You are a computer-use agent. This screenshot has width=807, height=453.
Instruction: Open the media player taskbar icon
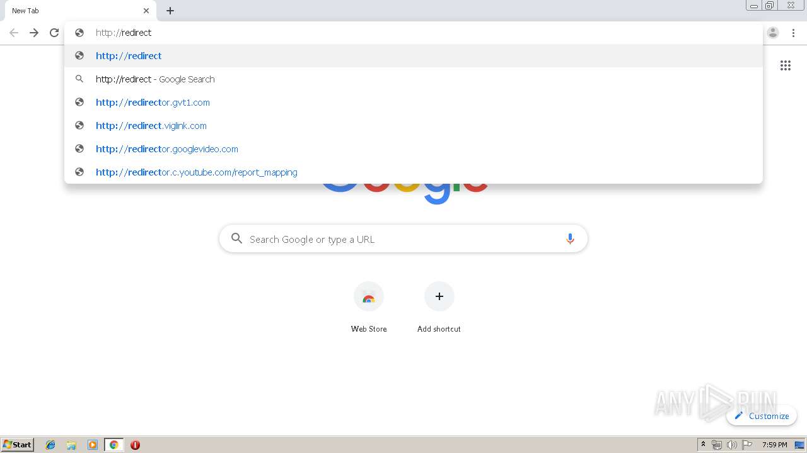tap(93, 445)
